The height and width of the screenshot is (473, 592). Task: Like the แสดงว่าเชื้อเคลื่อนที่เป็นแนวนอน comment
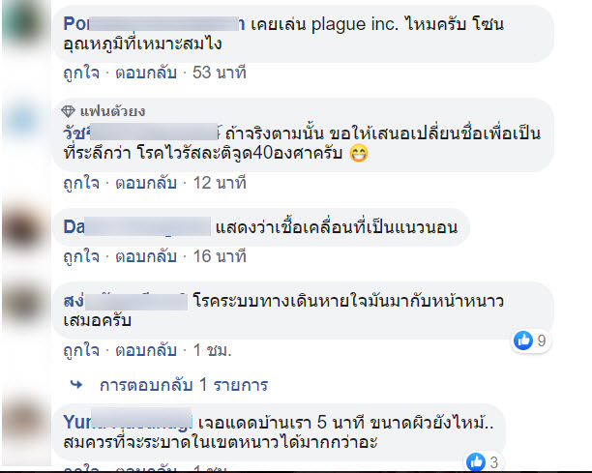click(x=81, y=256)
